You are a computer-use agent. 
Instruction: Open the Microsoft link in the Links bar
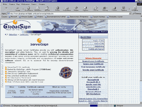(x=13, y=17)
